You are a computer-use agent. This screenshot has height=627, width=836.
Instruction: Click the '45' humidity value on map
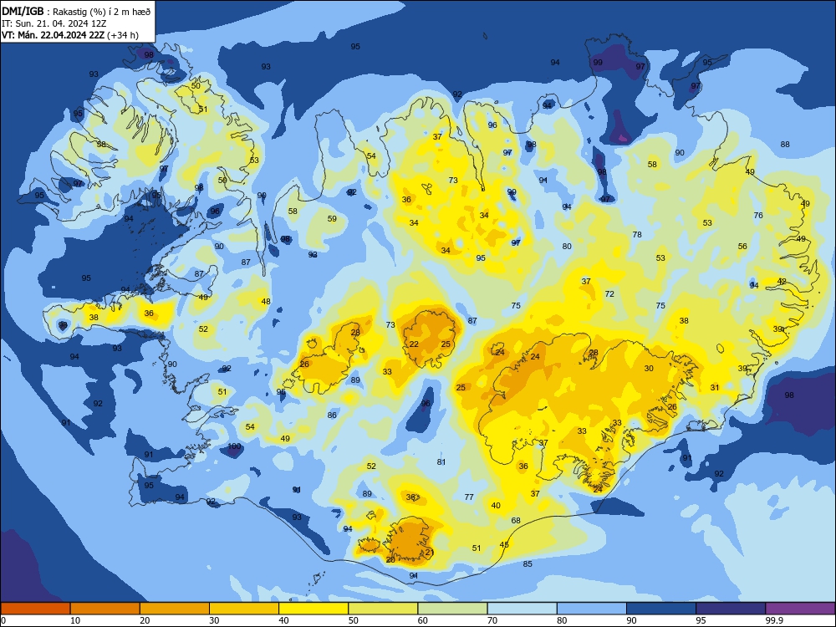[504, 544]
